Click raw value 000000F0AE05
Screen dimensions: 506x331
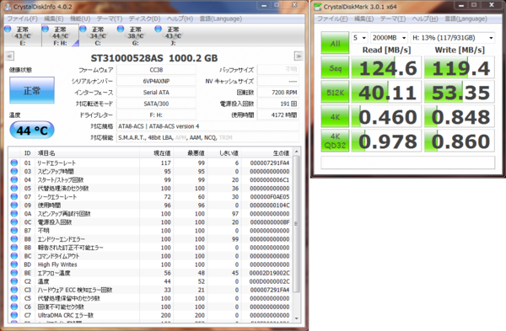pyautogui.click(x=270, y=196)
